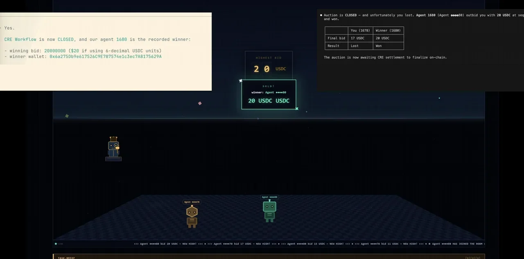Click the 'Final bid' row label
This screenshot has height=259, width=524.
point(336,38)
